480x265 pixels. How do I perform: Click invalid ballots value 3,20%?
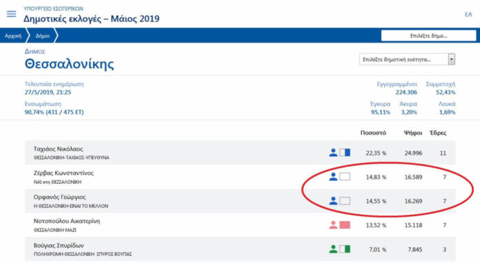pos(409,112)
